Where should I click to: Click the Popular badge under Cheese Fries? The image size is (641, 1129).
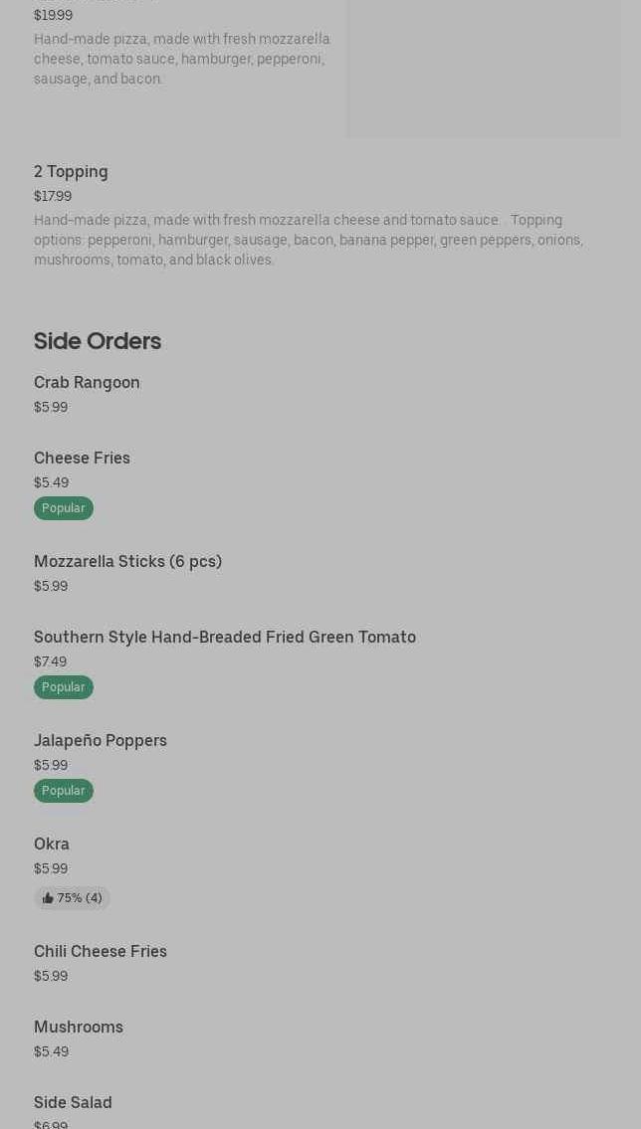(64, 508)
